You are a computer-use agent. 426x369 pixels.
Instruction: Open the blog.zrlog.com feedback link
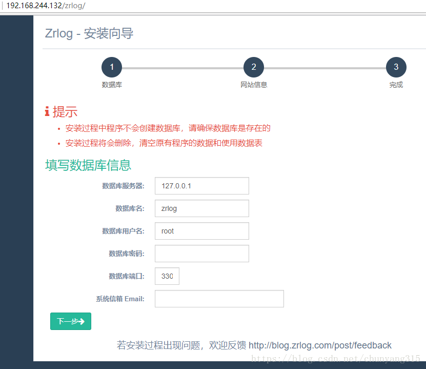[320, 345]
